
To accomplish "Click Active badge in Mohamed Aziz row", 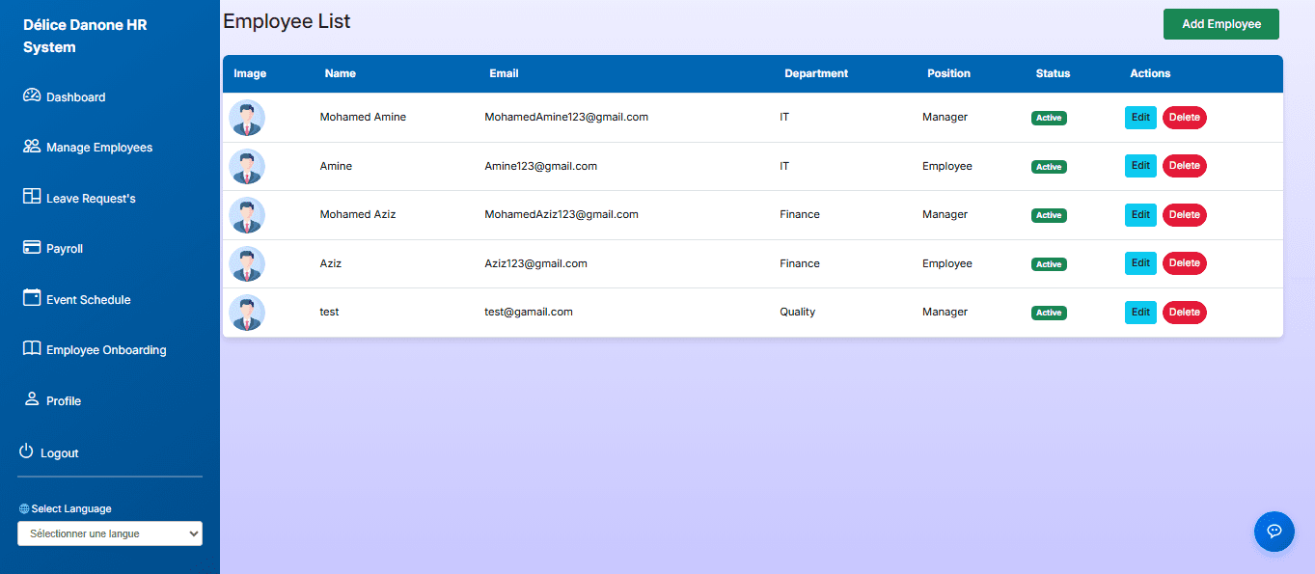I will pos(1049,215).
